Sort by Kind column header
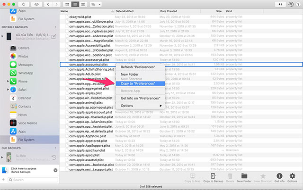The width and height of the screenshot is (303, 190). (x=244, y=11)
